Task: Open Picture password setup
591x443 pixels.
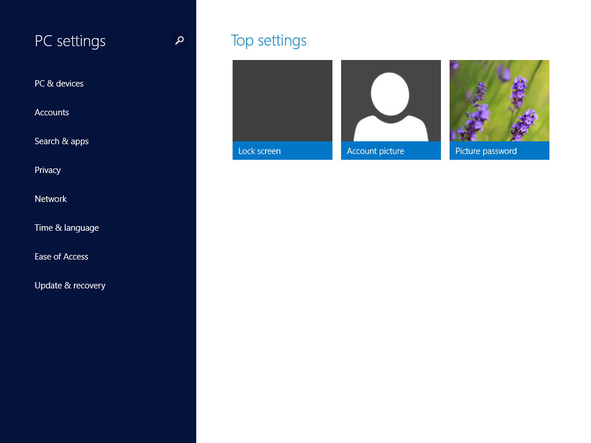Action: 499,110
